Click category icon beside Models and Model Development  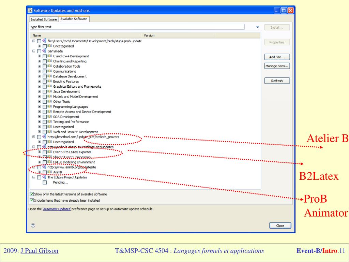point(50,97)
